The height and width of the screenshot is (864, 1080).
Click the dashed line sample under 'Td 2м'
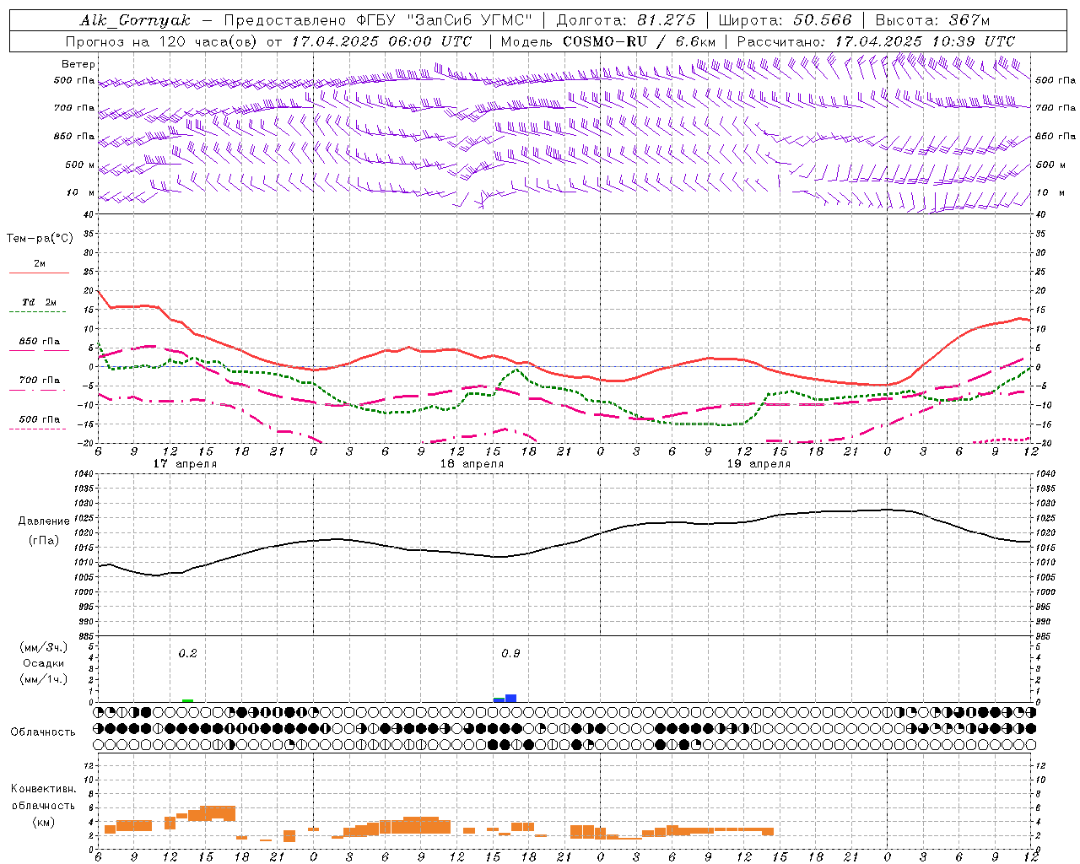(37, 312)
